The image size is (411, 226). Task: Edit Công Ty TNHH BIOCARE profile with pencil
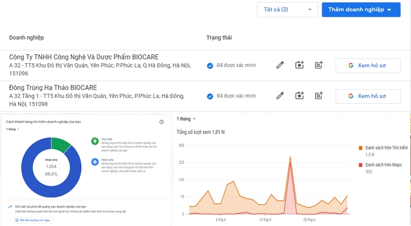tap(280, 65)
